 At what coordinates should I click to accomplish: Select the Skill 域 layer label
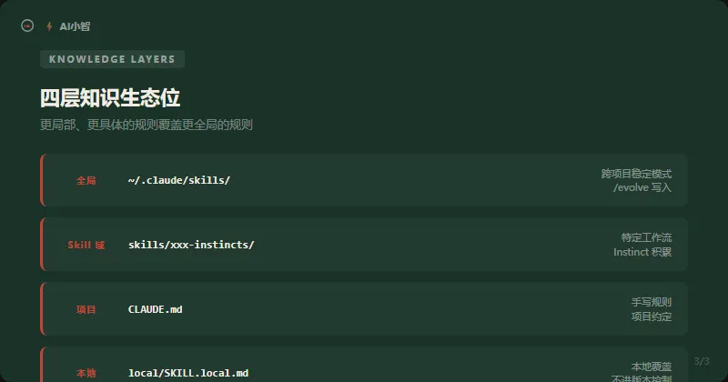point(86,245)
